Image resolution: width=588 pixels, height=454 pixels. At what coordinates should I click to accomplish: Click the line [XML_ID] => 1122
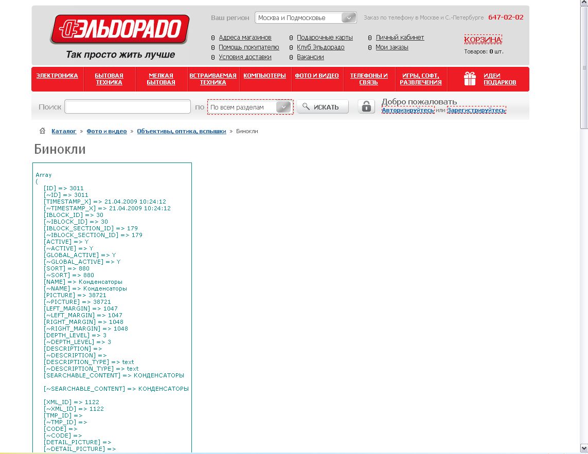pyautogui.click(x=72, y=402)
